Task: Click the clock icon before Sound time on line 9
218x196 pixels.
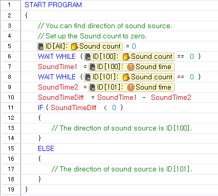Action: [x=131, y=88]
